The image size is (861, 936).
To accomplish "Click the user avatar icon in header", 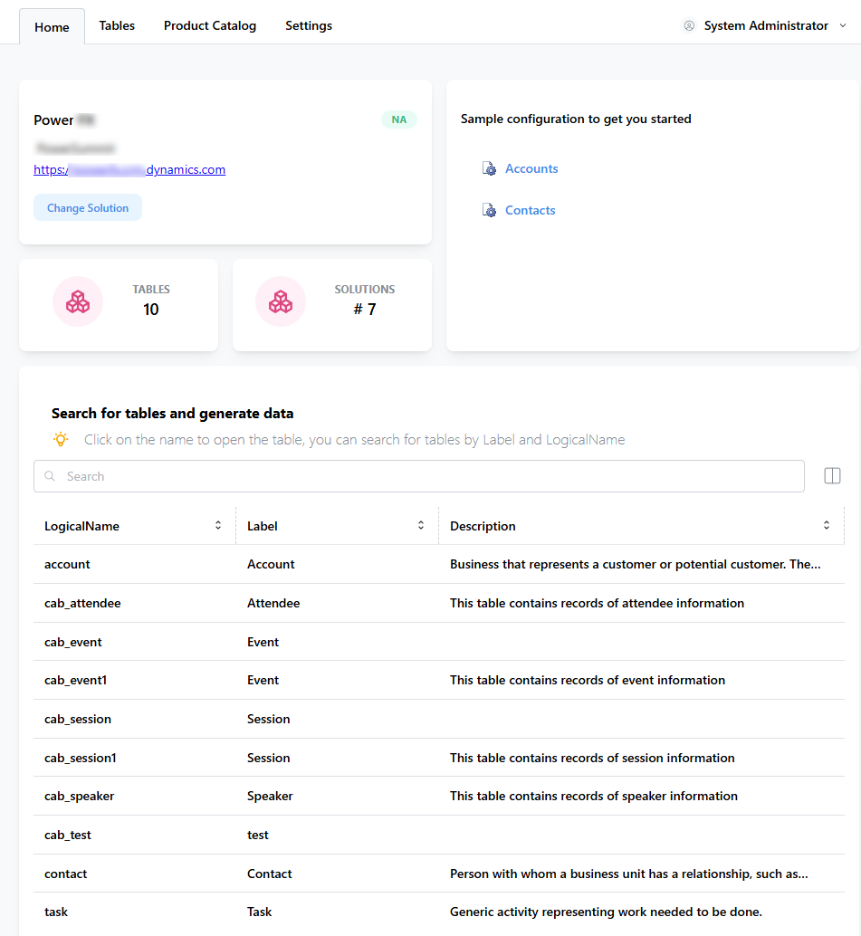I will pos(690,26).
